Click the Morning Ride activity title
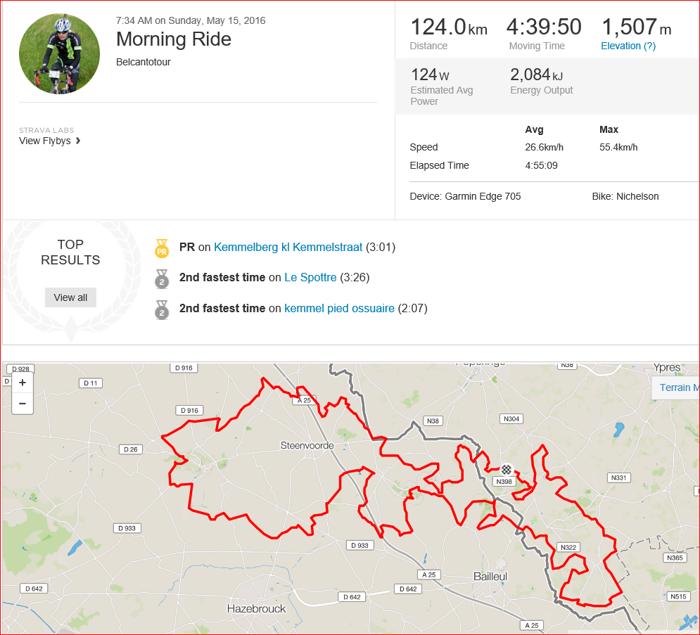The width and height of the screenshot is (700, 635). coord(173,39)
